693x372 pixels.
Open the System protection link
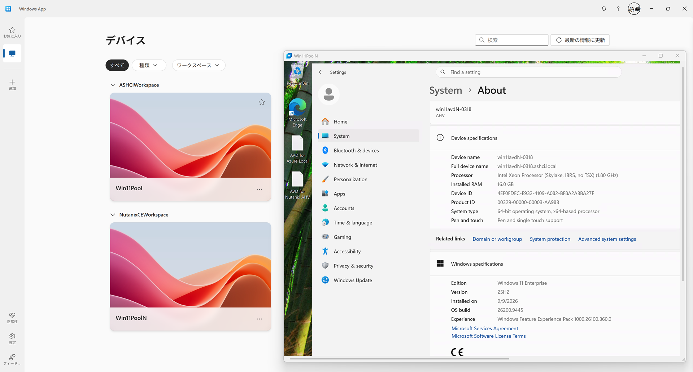(x=550, y=239)
